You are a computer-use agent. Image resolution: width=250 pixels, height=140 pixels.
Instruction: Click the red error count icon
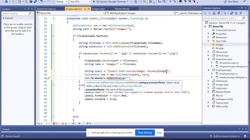tap(54, 124)
